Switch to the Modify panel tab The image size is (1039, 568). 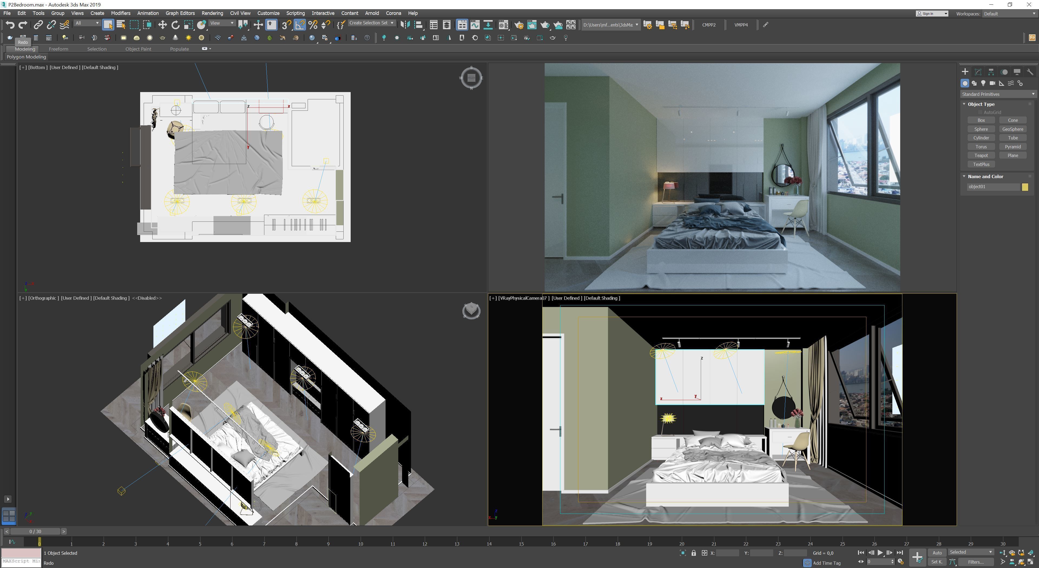pos(978,72)
